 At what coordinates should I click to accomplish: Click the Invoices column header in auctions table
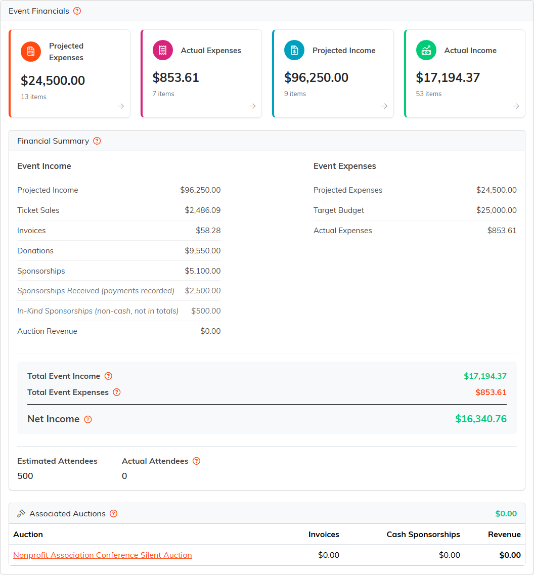point(324,535)
